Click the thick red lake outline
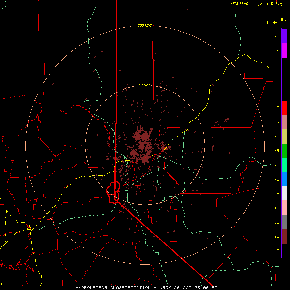This screenshot has height=290, width=290. (113, 192)
